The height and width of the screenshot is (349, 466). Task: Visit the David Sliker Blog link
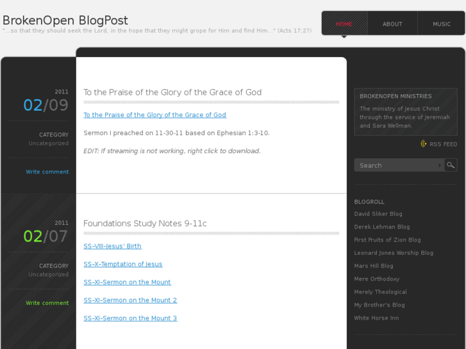pos(378,214)
